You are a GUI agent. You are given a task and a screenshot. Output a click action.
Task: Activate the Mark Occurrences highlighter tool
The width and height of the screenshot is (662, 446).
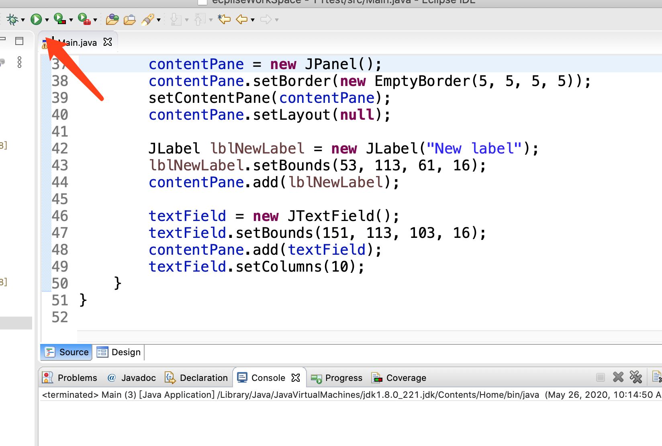pos(147,19)
